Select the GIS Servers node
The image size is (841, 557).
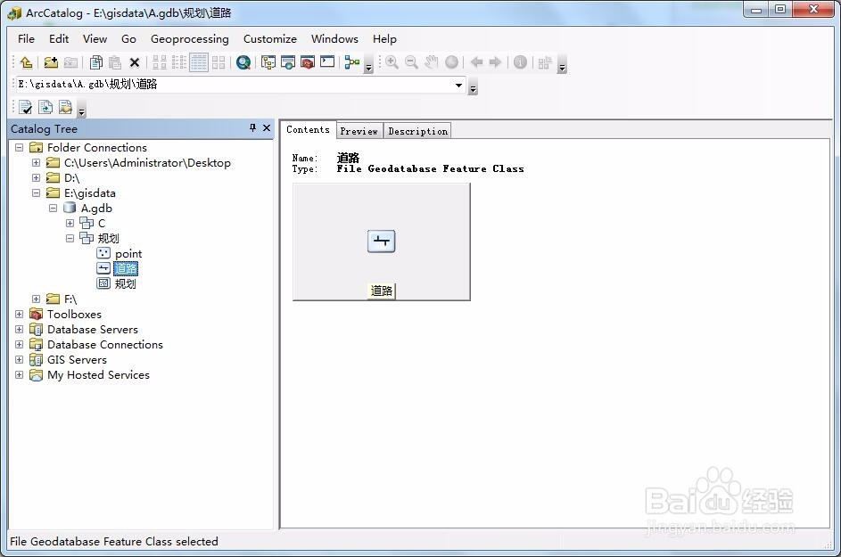(77, 360)
